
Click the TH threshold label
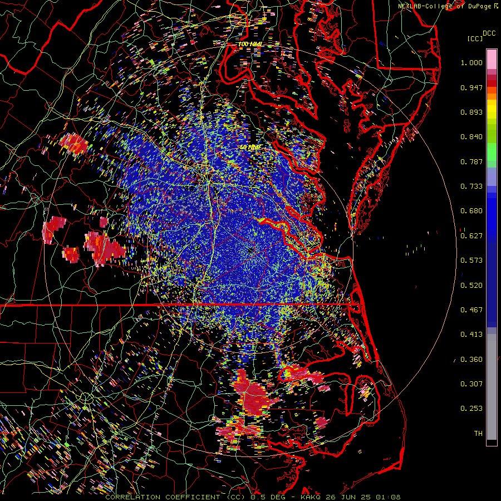478,434
